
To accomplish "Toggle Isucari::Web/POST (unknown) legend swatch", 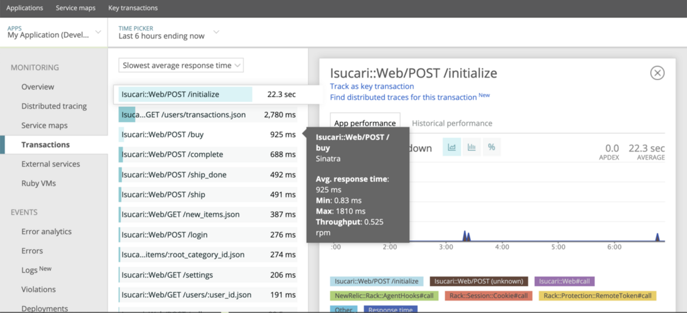I will [x=479, y=281].
